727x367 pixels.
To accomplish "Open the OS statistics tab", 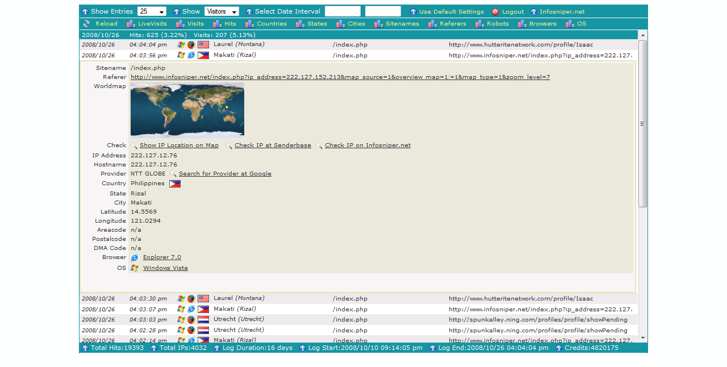I will (582, 24).
